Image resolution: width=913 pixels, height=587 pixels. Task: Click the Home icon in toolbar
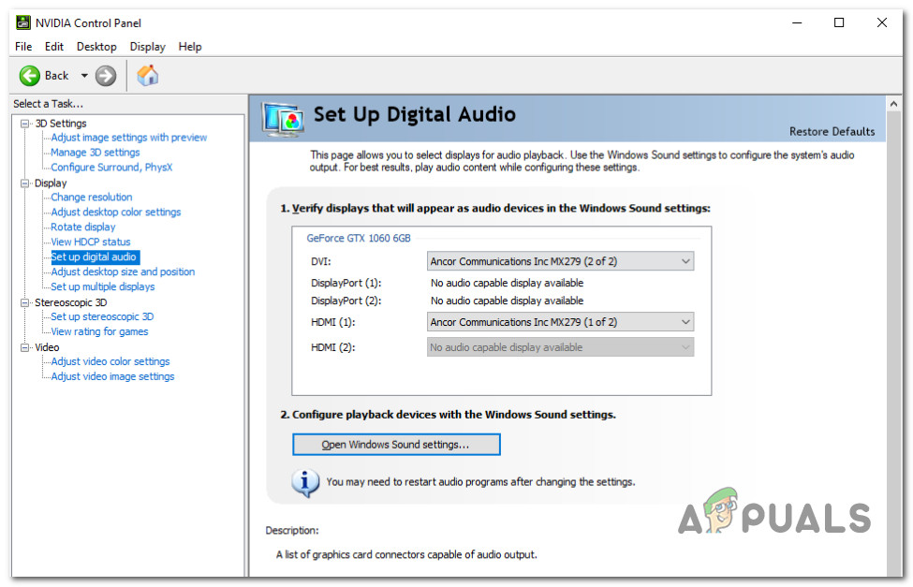coord(148,76)
